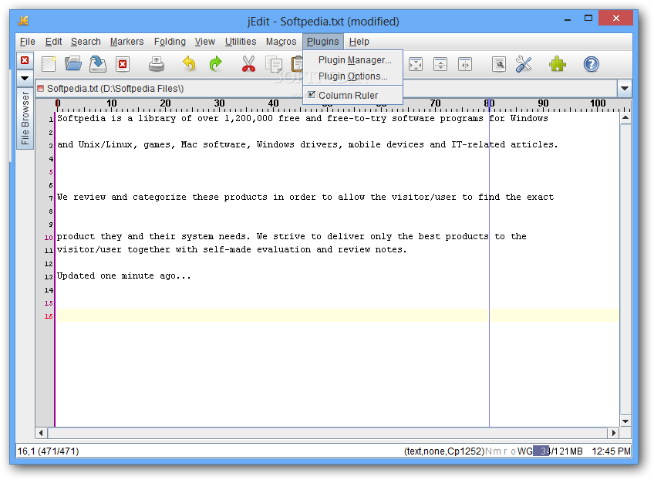Open the Search menu
The width and height of the screenshot is (654, 480).
(86, 42)
